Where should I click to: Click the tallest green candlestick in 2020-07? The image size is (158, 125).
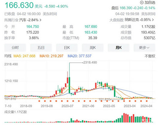[x=69, y=85]
